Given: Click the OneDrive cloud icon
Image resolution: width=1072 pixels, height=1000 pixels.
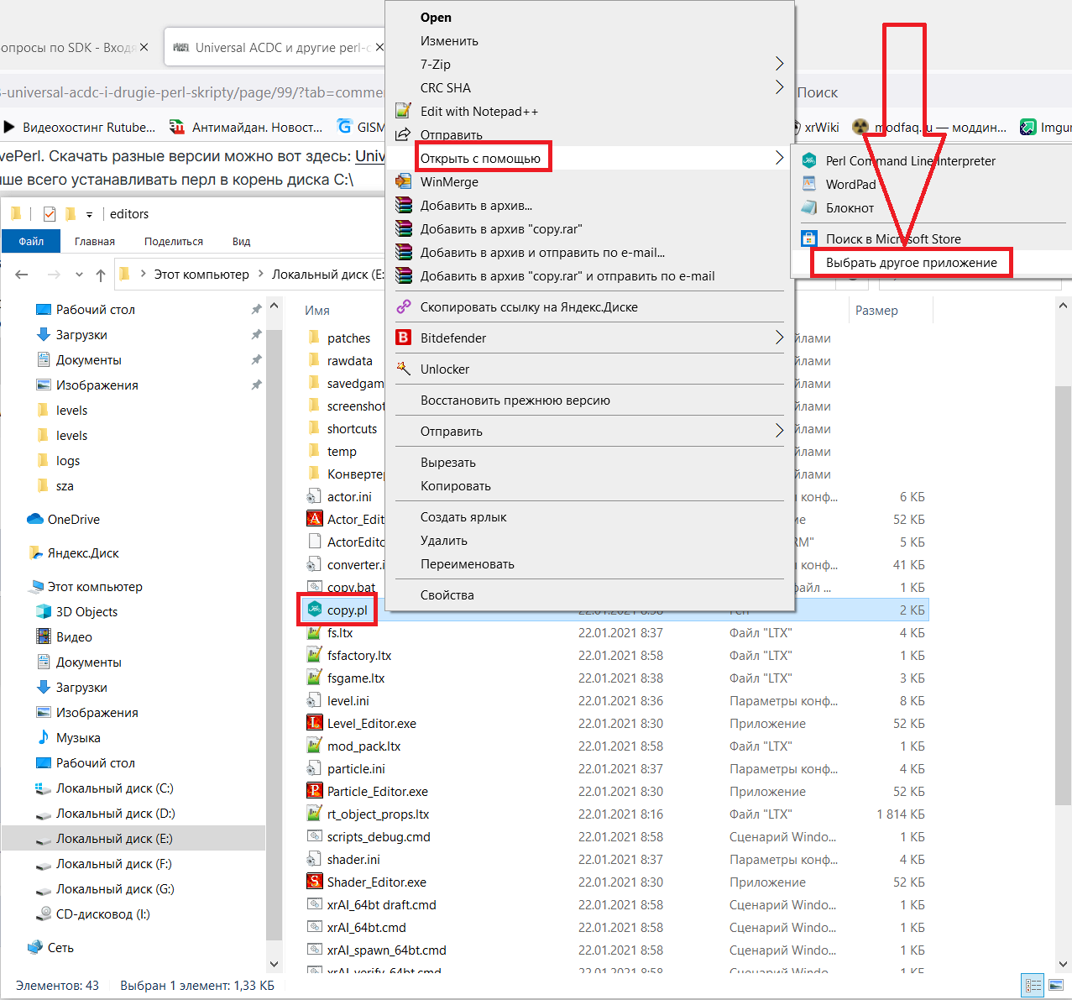Looking at the screenshot, I should pos(35,519).
